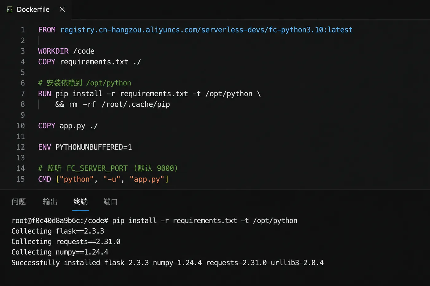Click the Successfully installed terminal output line

coord(167,263)
